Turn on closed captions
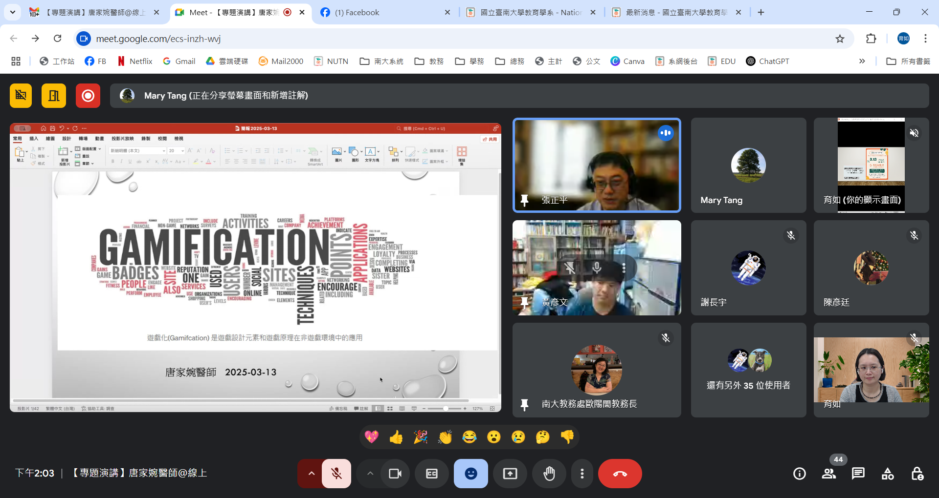The width and height of the screenshot is (939, 498). pyautogui.click(x=431, y=473)
